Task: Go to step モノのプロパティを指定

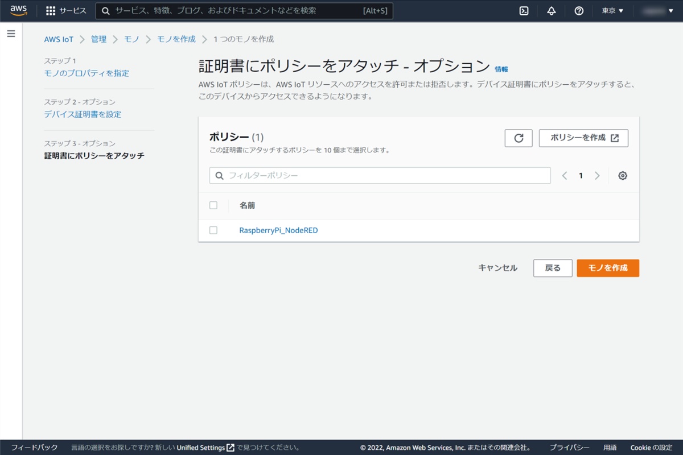Action: coord(87,73)
